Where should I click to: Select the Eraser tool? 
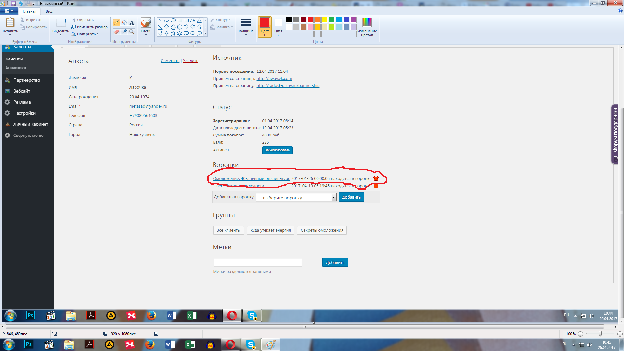[116, 32]
